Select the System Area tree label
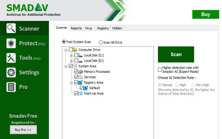The height and width of the screenshot is (139, 222). coord(87,66)
